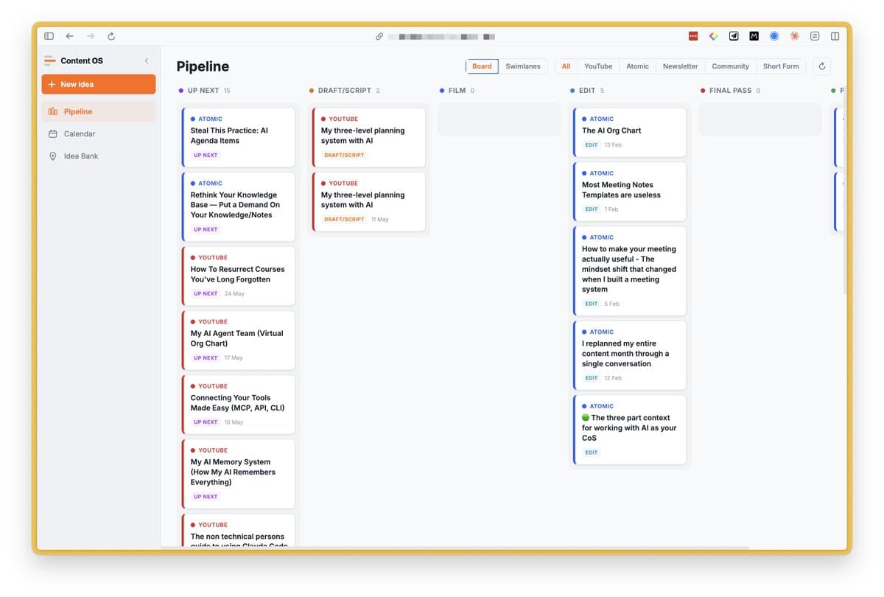Filter by Newsletter

pyautogui.click(x=680, y=66)
